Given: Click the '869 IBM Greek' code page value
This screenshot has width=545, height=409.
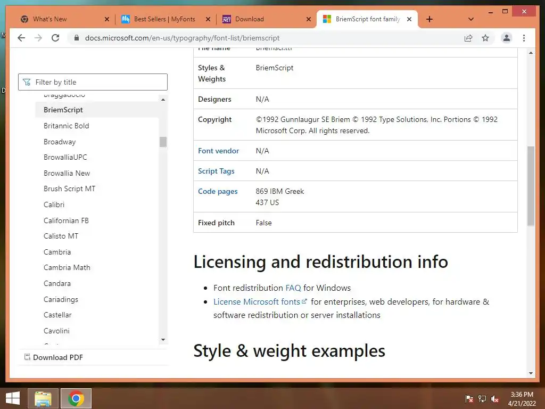Looking at the screenshot, I should [x=280, y=191].
